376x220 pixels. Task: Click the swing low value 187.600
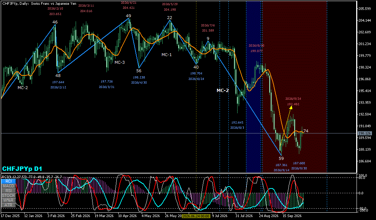coord(299,163)
